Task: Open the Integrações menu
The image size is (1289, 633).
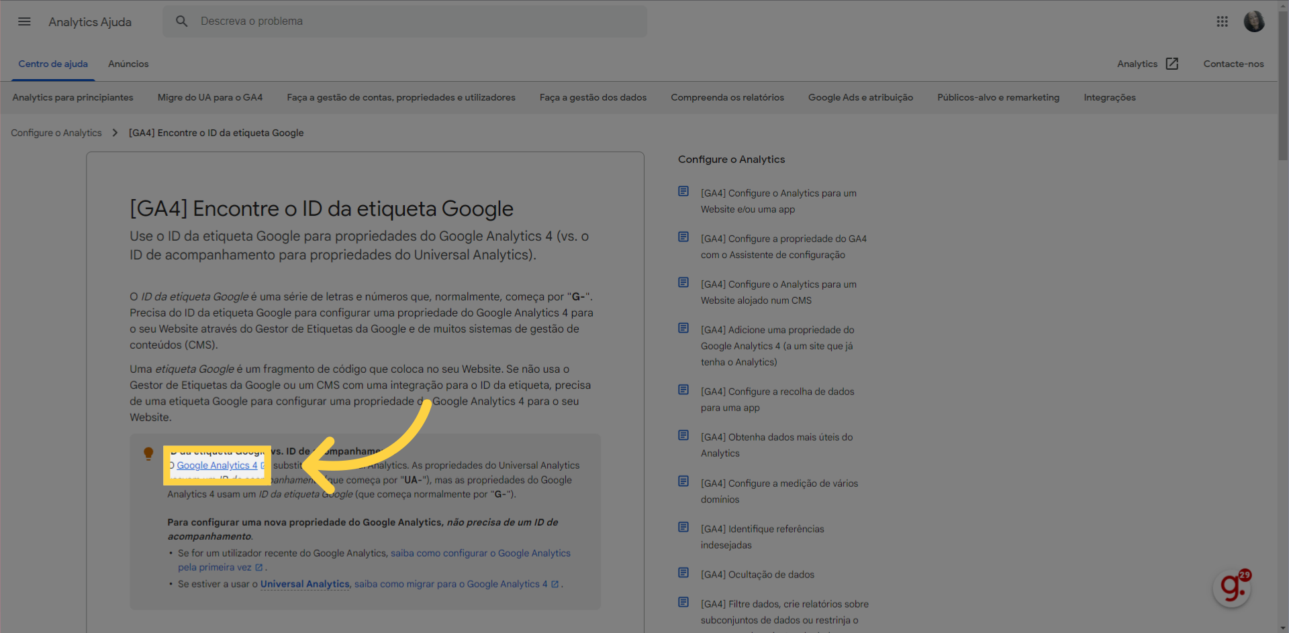Action: 1110,97
